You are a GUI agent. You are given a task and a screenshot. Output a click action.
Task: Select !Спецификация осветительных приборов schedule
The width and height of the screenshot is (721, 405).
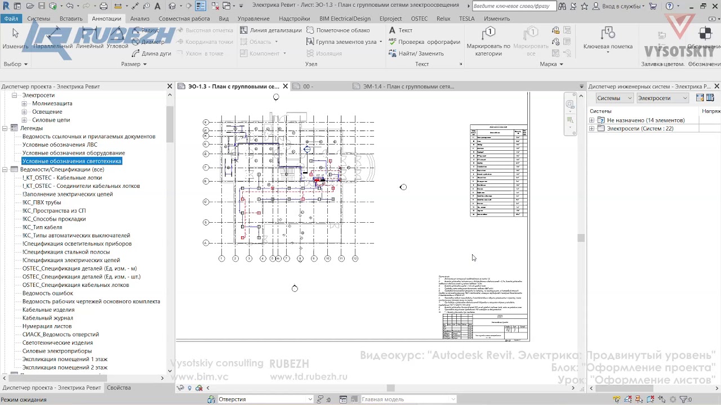coord(77,244)
